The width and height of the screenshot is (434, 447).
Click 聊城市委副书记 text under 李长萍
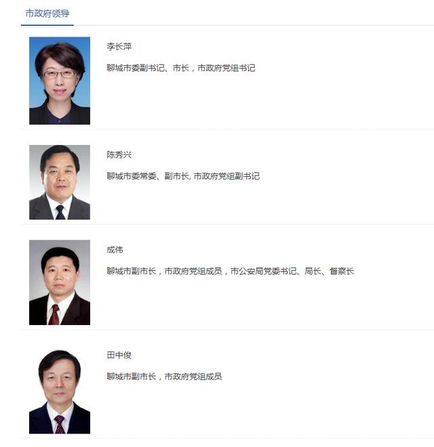(x=136, y=68)
